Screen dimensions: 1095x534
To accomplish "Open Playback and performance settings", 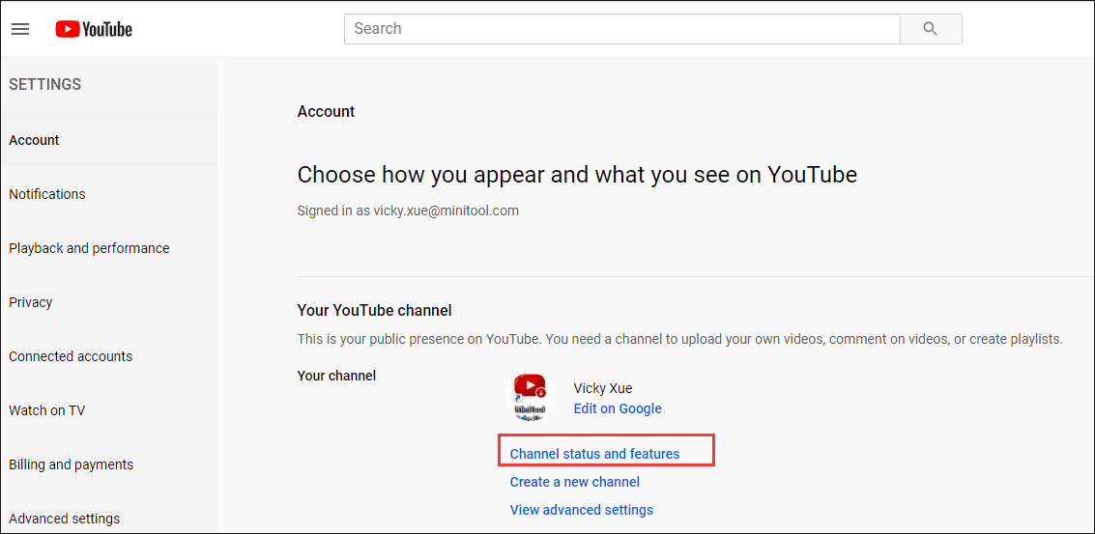I will pos(109,248).
